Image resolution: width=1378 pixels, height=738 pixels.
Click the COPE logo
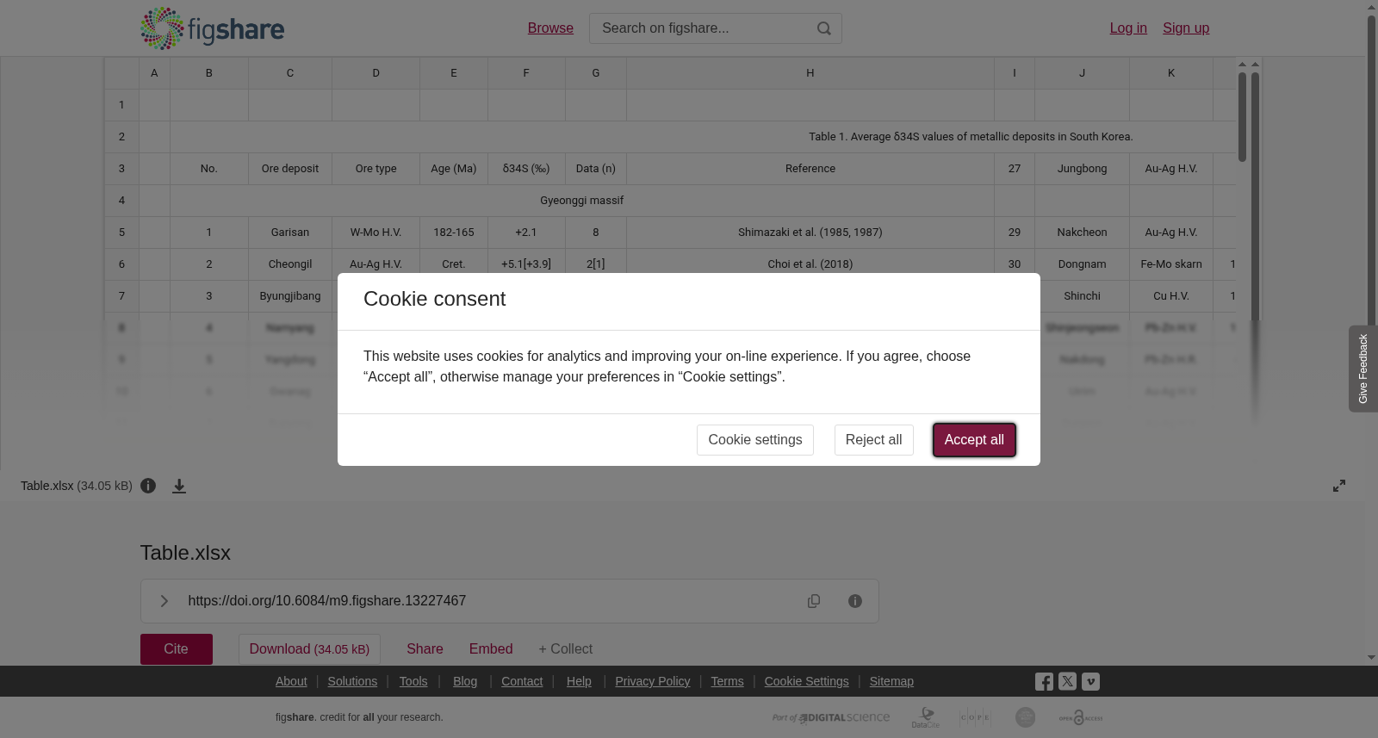[x=975, y=717]
